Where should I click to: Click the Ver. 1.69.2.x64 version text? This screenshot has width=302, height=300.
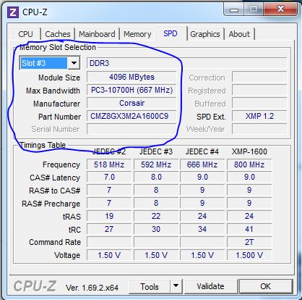[92, 288]
